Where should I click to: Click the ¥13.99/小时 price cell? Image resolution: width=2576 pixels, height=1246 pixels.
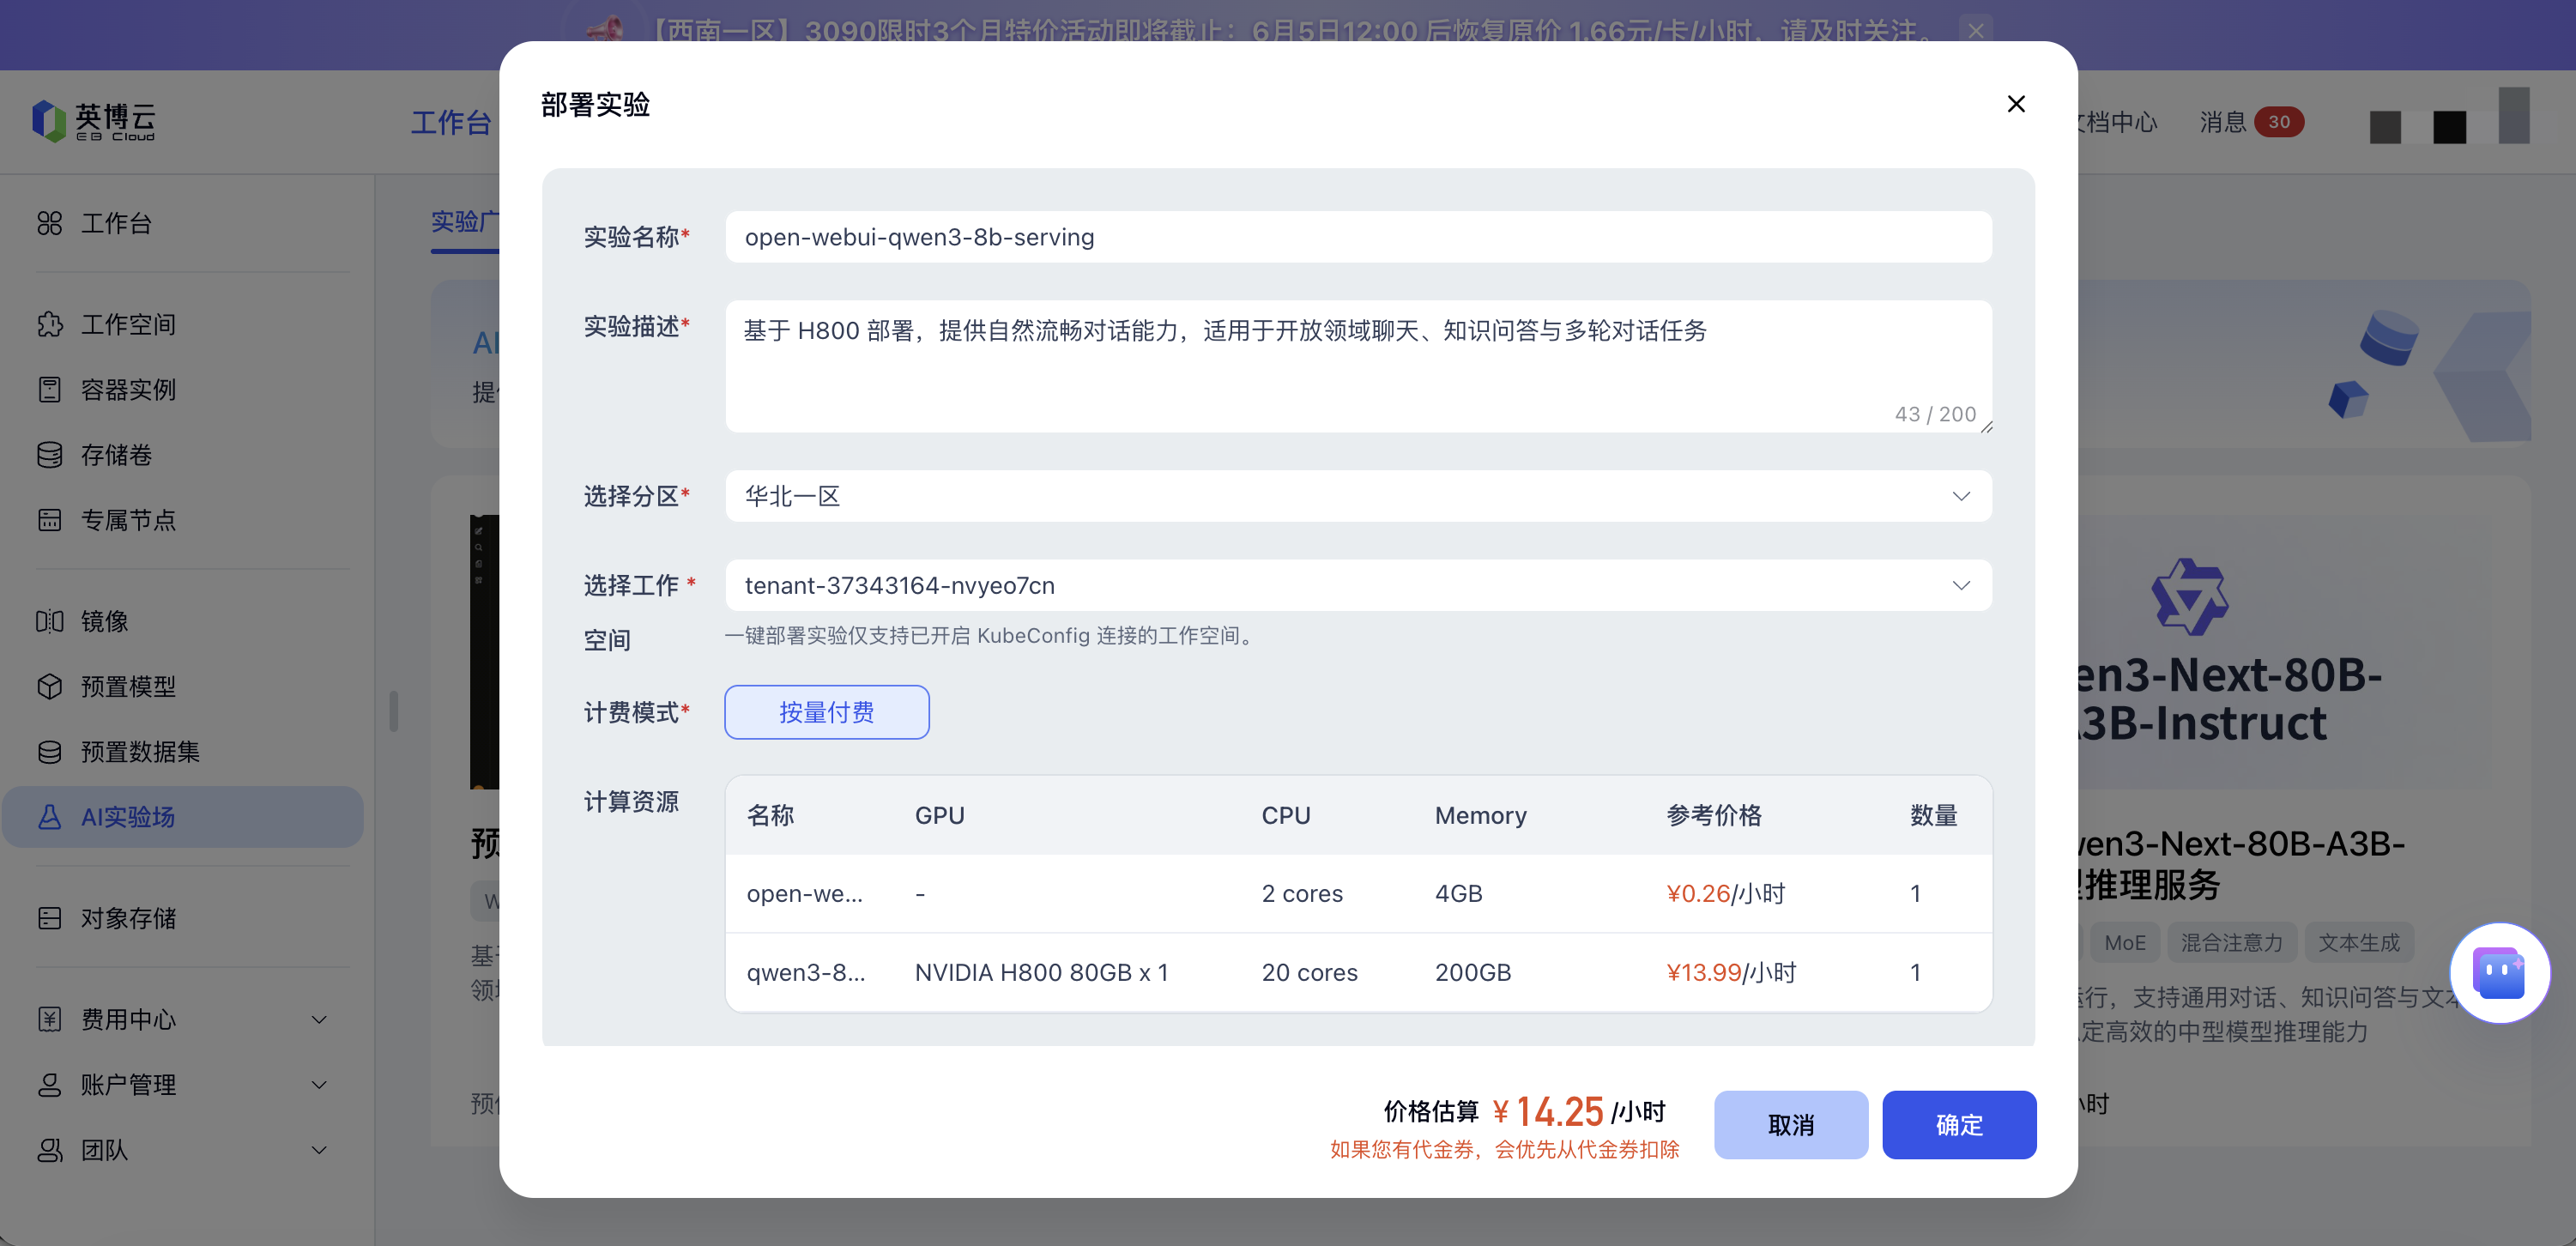point(1731,972)
